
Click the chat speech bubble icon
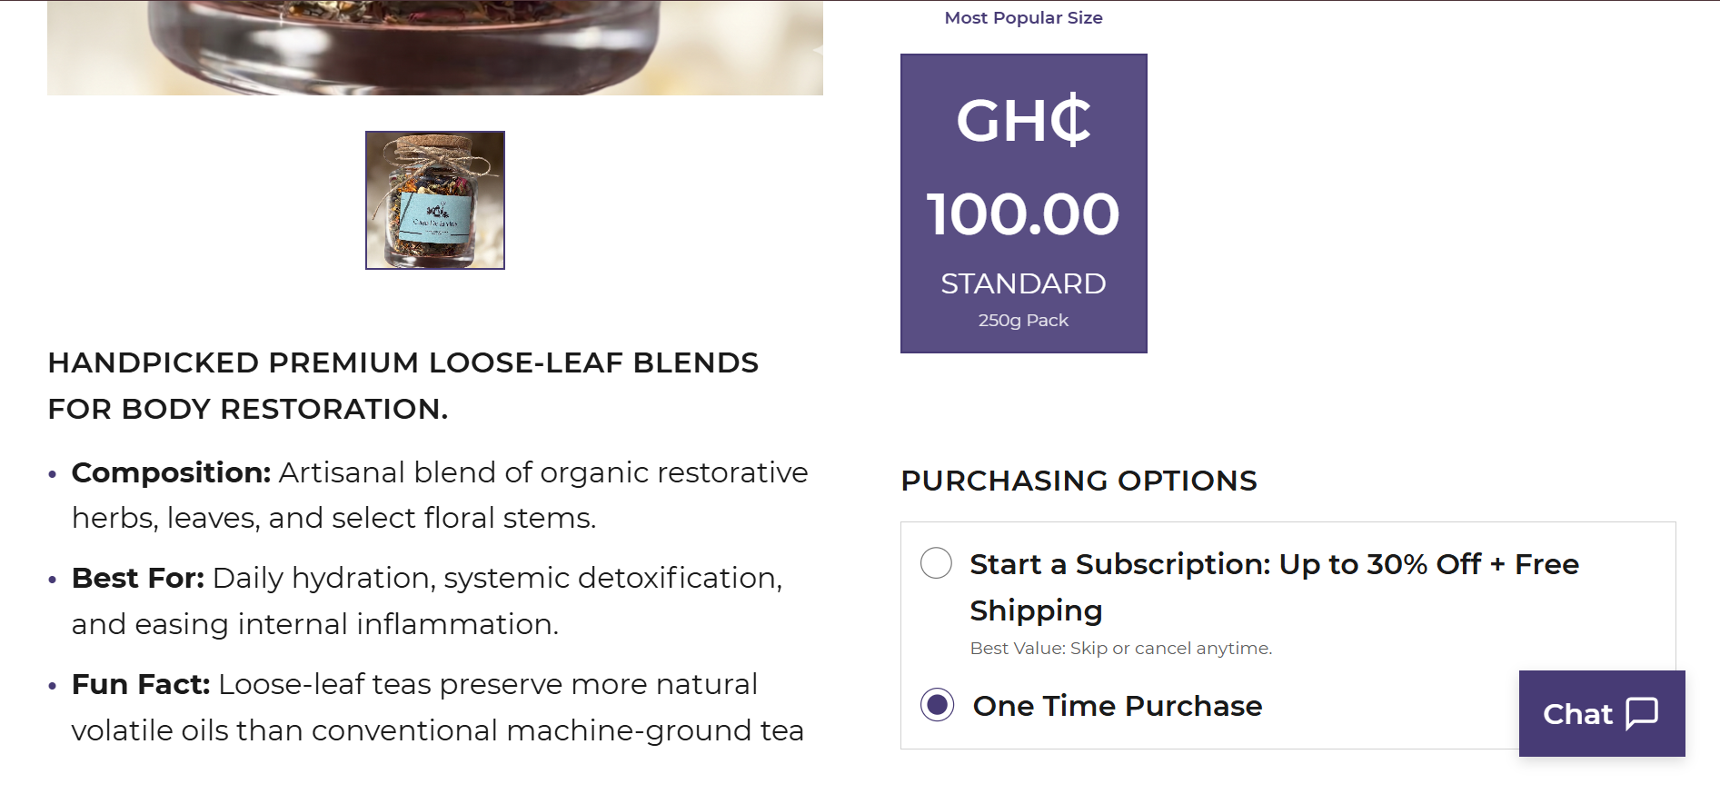pyautogui.click(x=1642, y=714)
